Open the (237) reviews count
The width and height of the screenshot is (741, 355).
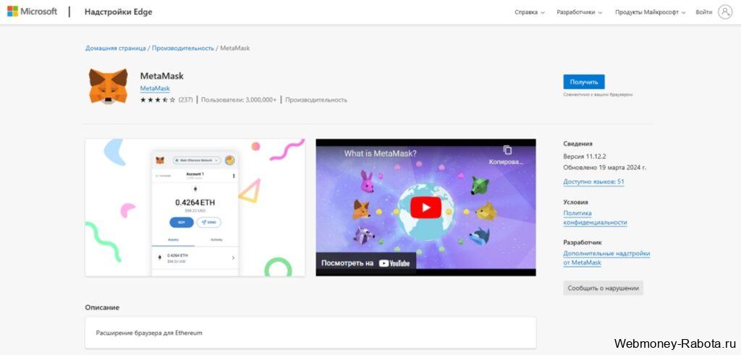pos(186,100)
